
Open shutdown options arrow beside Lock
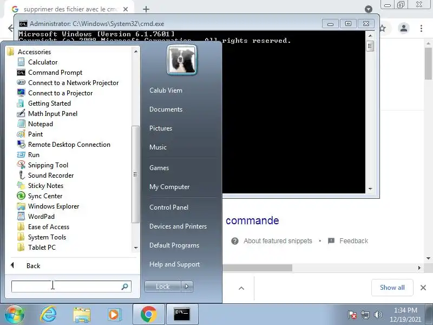187,287
